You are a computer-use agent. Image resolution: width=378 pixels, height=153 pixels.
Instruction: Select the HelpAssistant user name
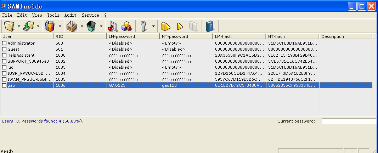tap(21, 55)
